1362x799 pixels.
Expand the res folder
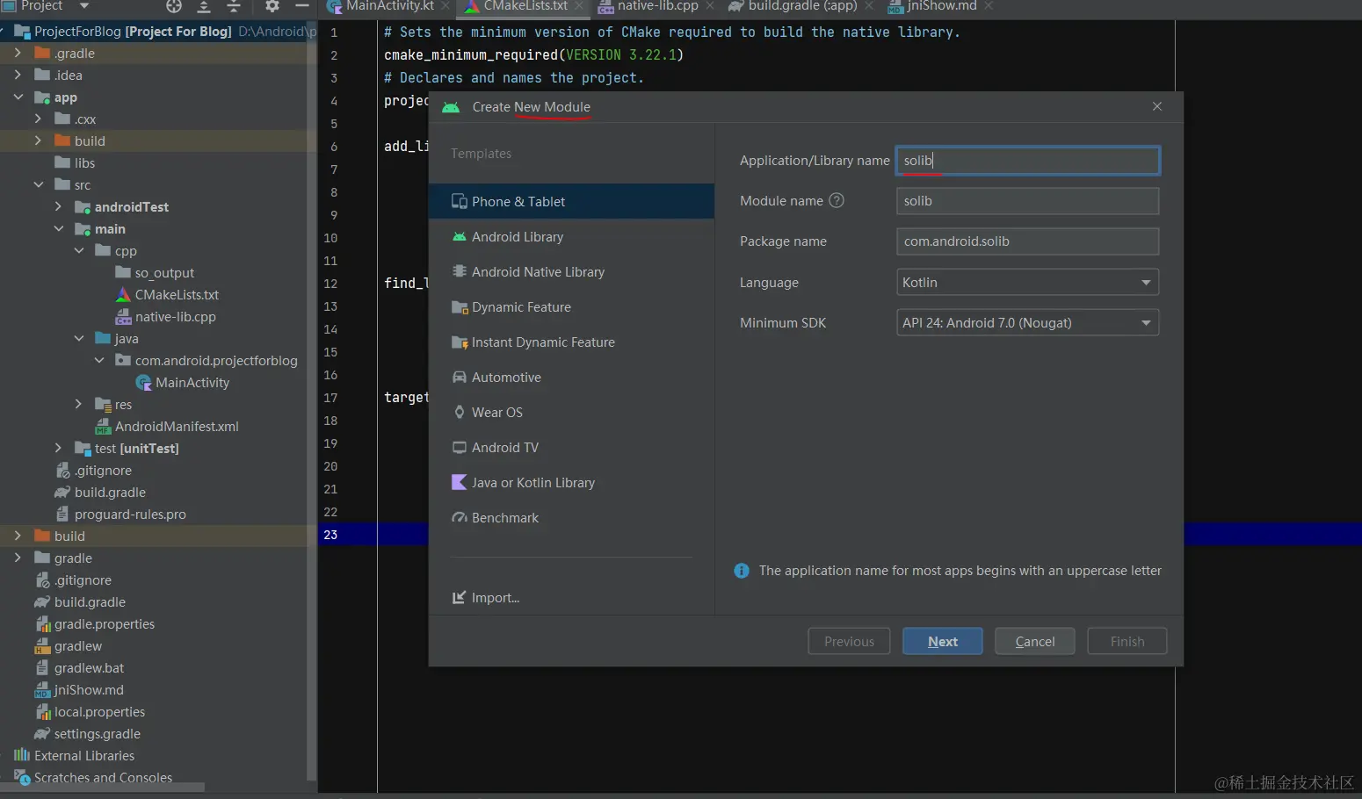point(78,404)
